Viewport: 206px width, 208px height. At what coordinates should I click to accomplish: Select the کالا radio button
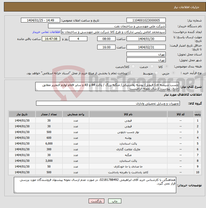[x=167, y=66]
